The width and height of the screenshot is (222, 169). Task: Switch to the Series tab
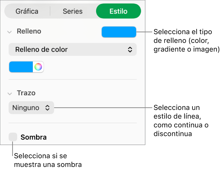[x=73, y=11]
